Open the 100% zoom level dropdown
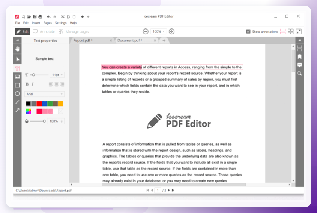317x213 pixels. [158, 31]
